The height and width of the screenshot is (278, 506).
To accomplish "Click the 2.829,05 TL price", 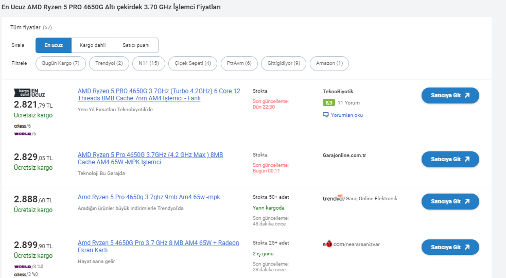I will pyautogui.click(x=33, y=157).
